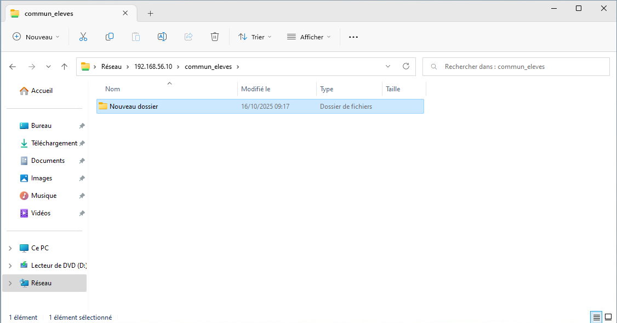The image size is (617, 323).
Task: Click the Rename icon in toolbar
Action: (x=162, y=37)
